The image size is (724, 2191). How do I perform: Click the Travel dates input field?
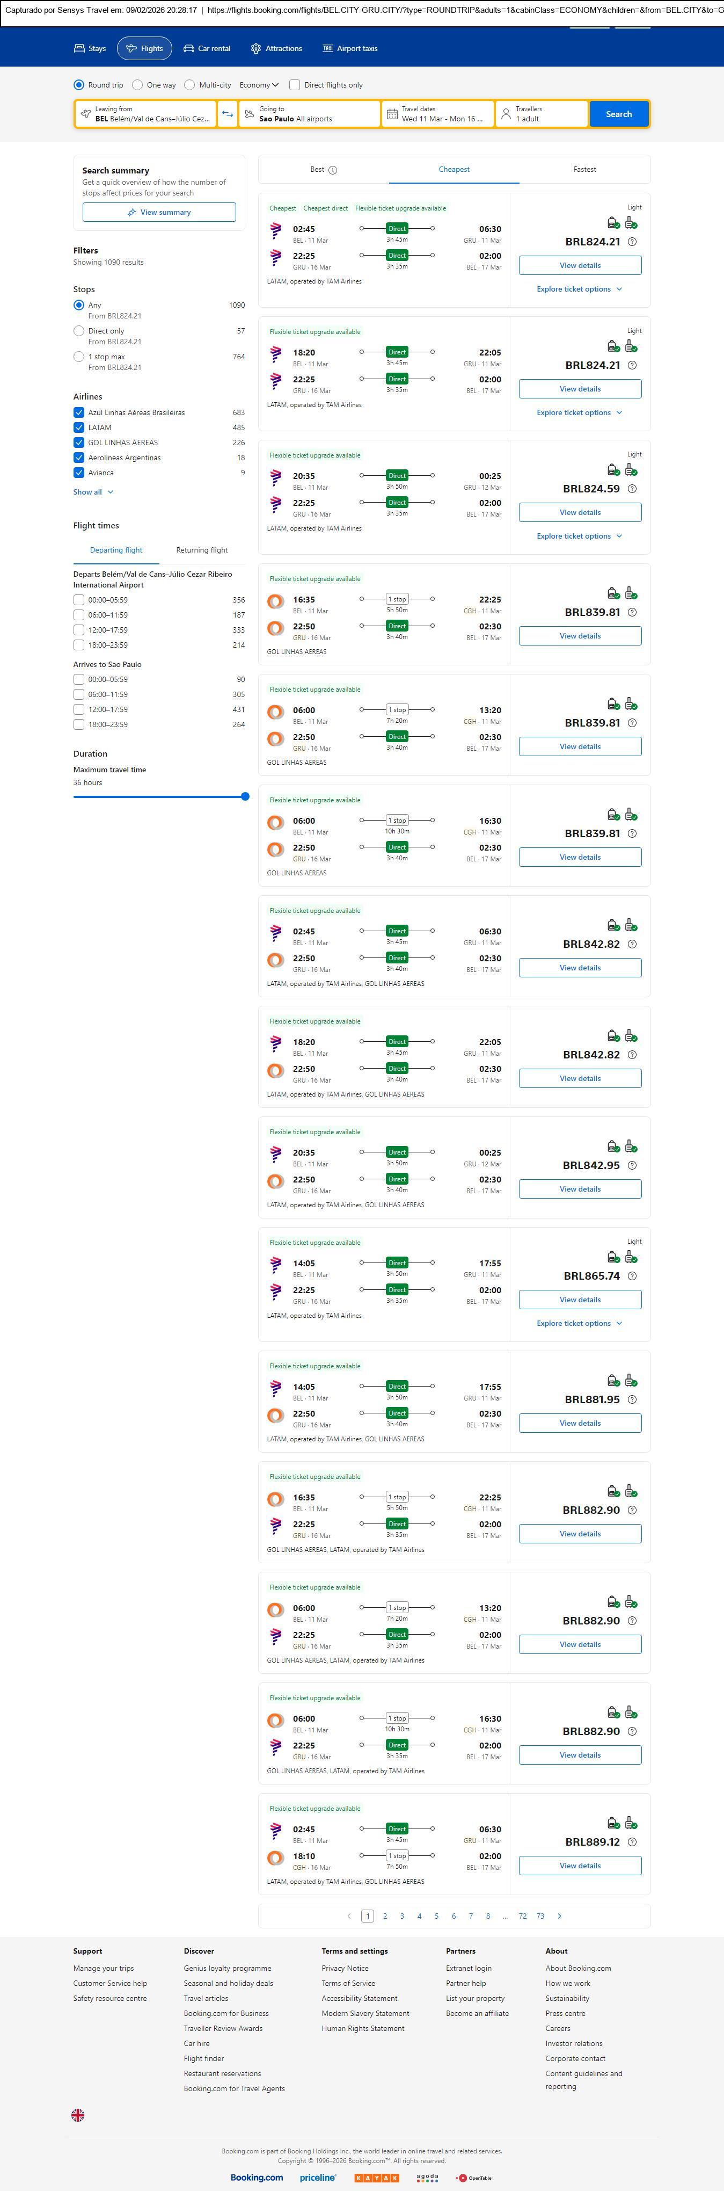[x=437, y=114]
